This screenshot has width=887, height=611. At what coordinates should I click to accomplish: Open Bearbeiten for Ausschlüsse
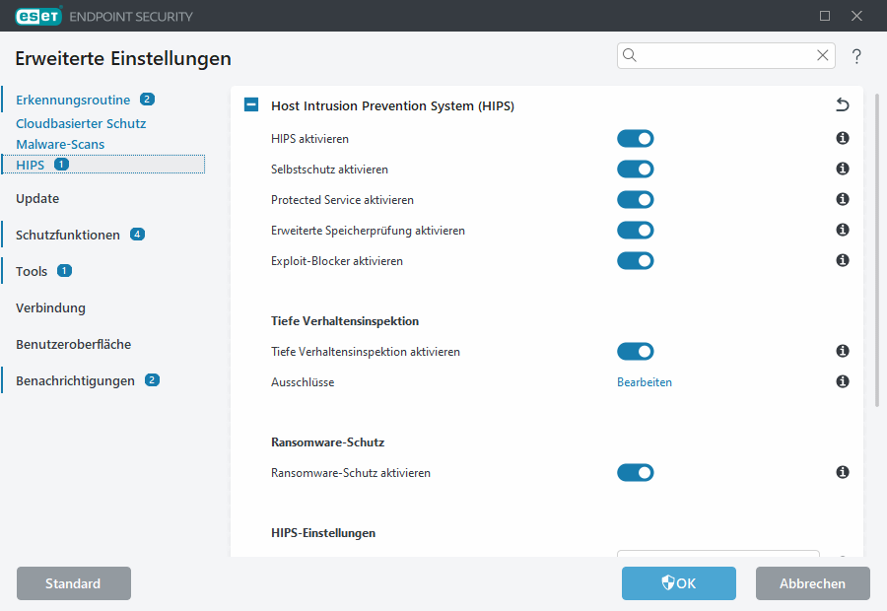(x=645, y=381)
